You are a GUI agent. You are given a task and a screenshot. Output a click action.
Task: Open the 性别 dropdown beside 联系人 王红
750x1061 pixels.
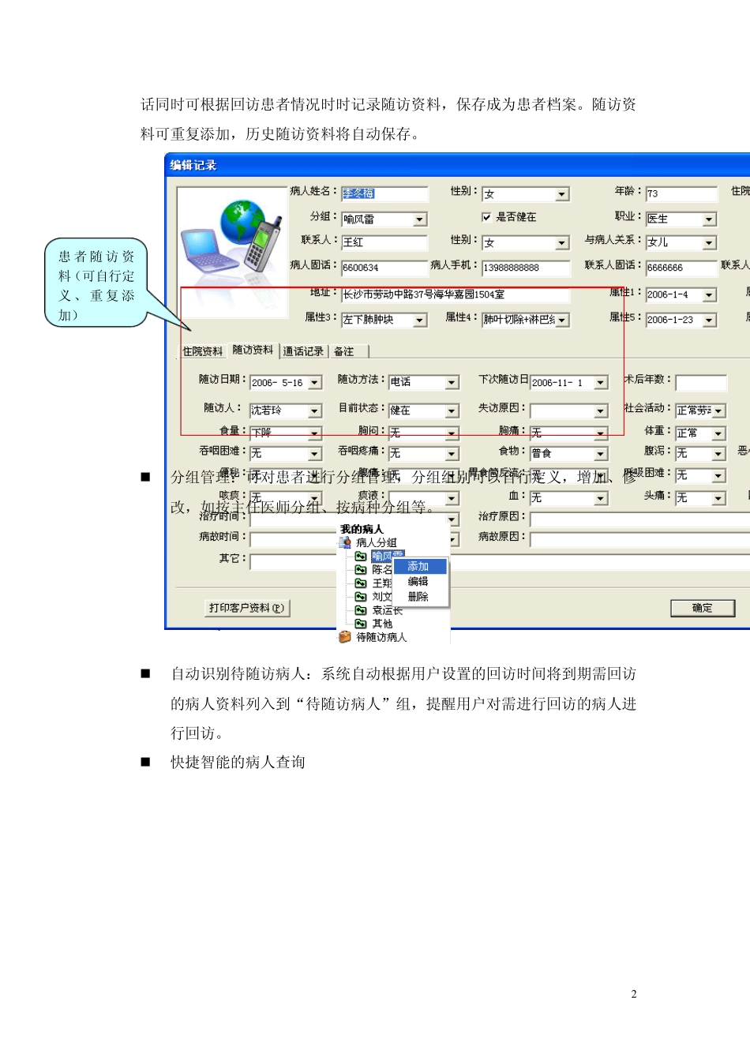[x=562, y=243]
